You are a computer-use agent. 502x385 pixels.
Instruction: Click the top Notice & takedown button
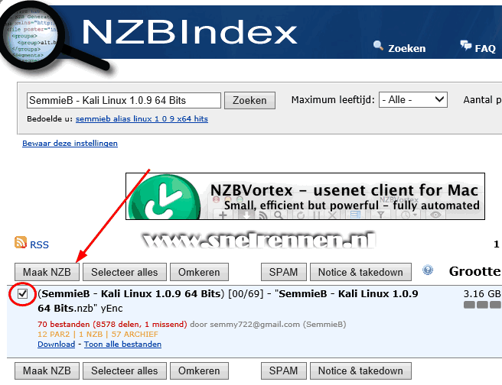[360, 272]
